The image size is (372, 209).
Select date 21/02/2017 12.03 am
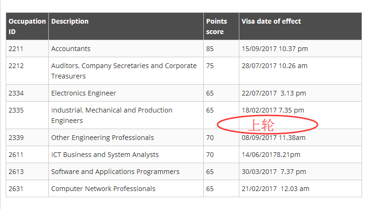coord(275,189)
